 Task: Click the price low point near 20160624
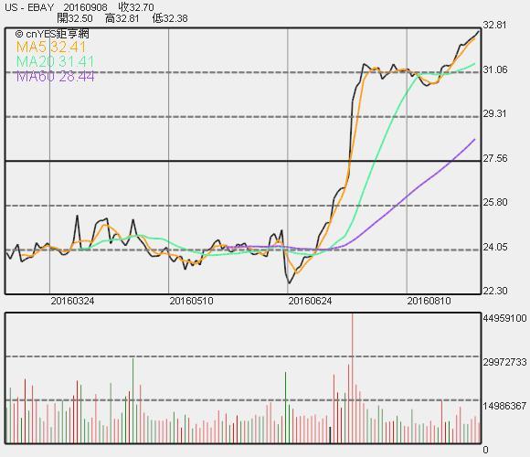(289, 282)
